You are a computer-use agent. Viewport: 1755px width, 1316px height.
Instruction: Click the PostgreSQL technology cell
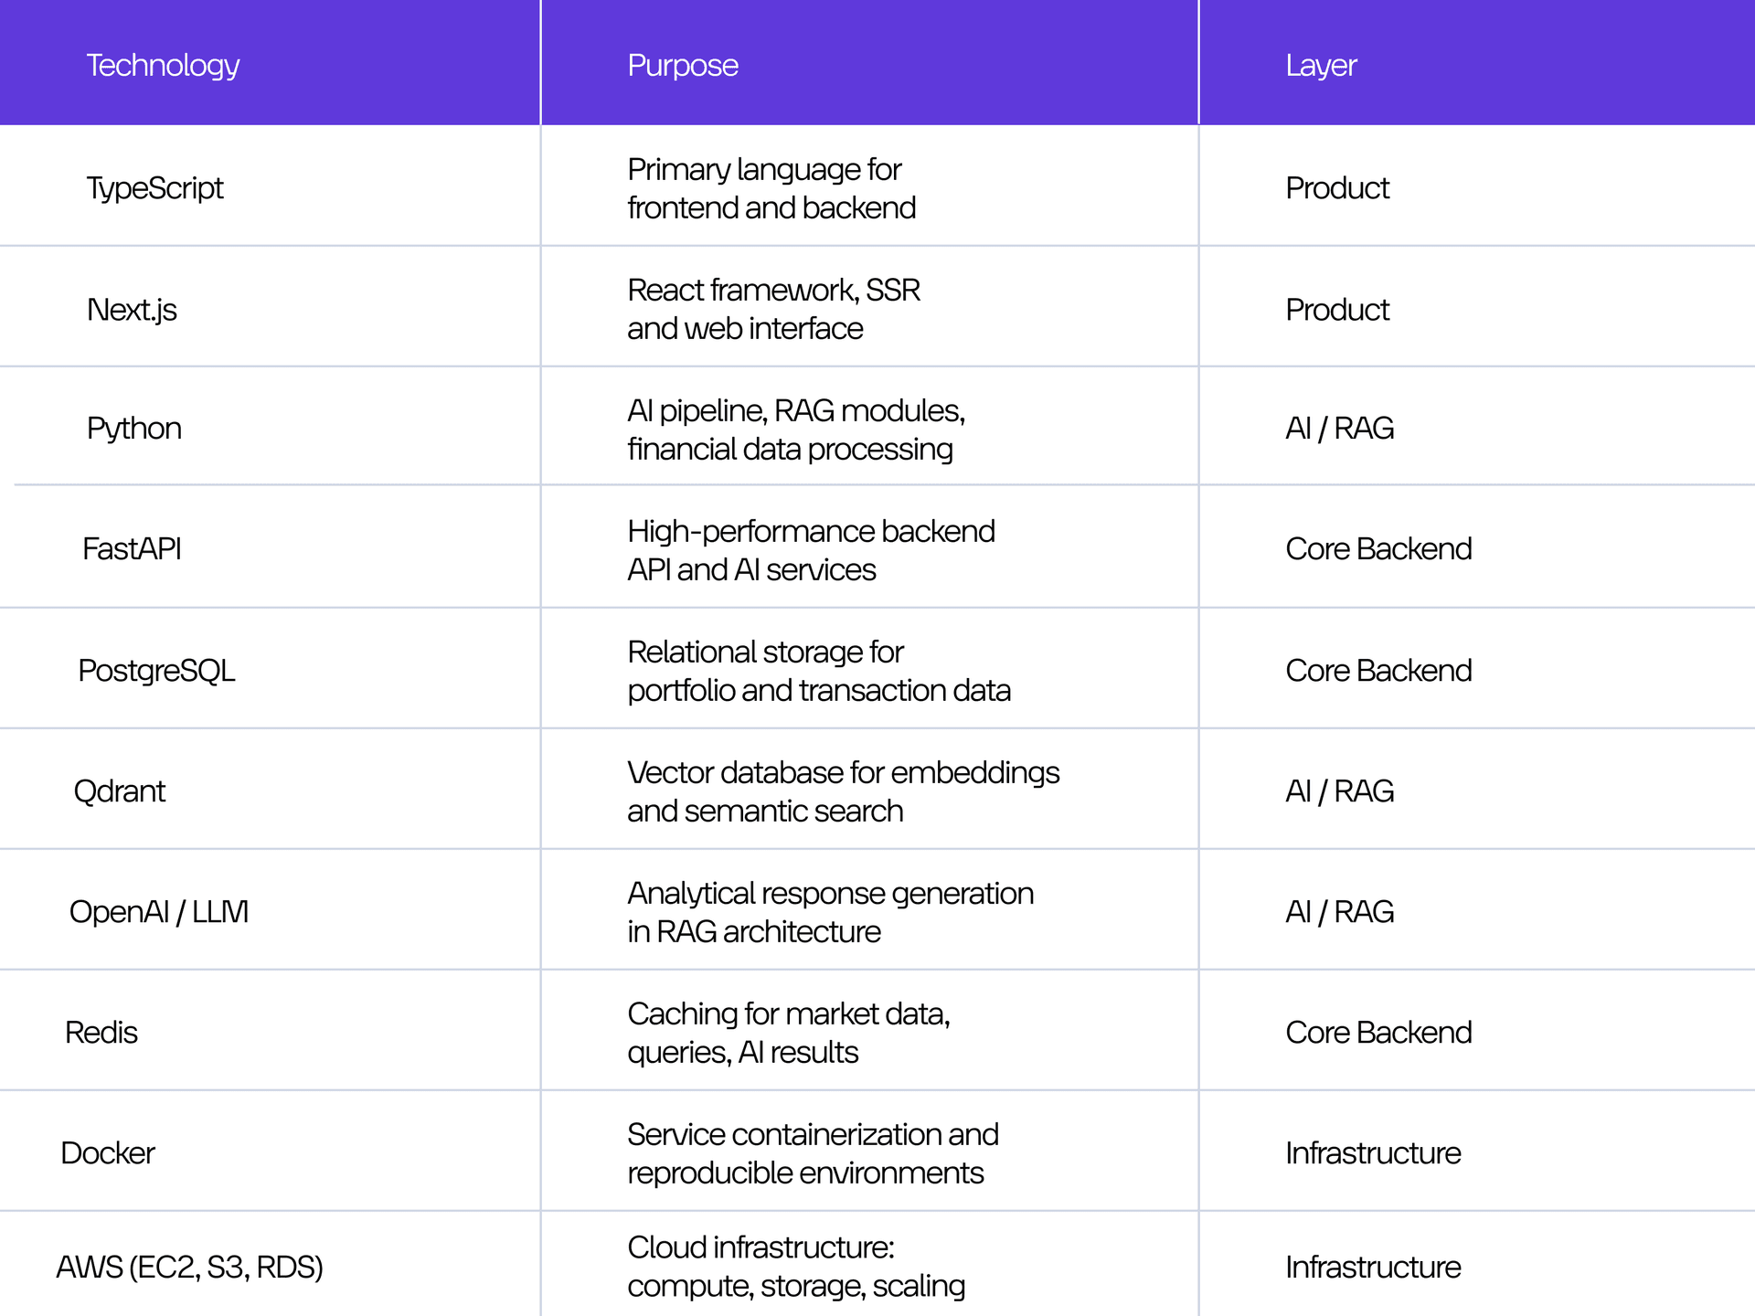[x=156, y=671]
